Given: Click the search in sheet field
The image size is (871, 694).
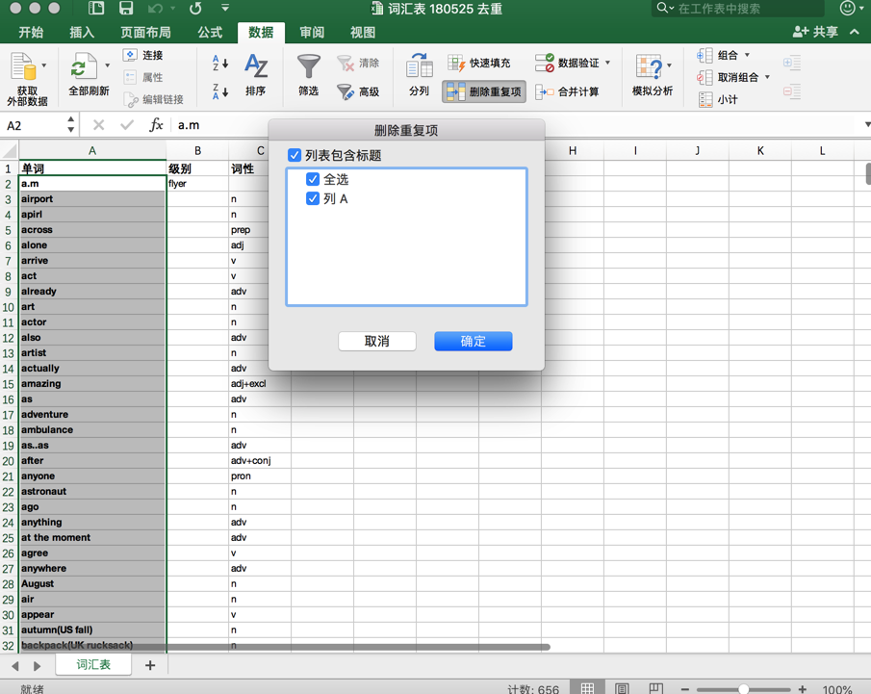Looking at the screenshot, I should point(737,9).
